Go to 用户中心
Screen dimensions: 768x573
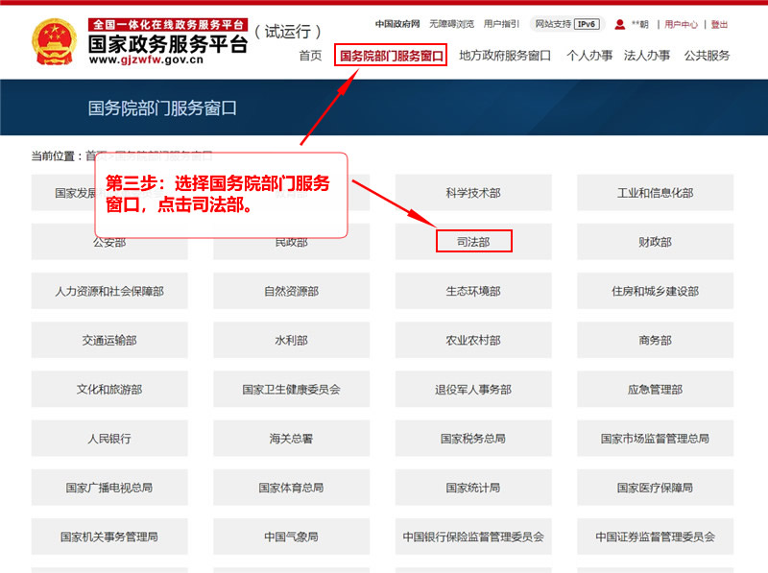click(x=681, y=24)
